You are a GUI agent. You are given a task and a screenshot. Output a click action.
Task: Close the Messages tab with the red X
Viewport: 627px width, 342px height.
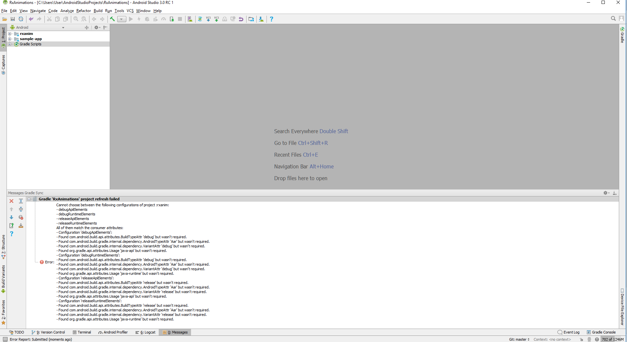pyautogui.click(x=11, y=201)
